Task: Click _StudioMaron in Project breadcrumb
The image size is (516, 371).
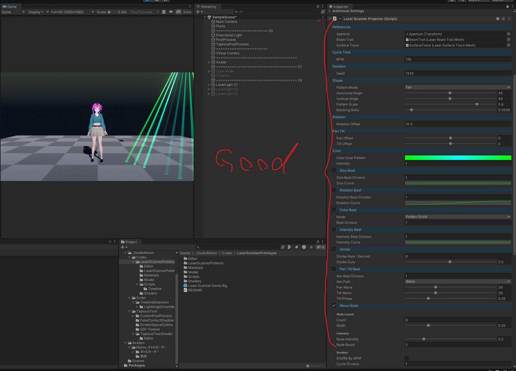Action: [x=206, y=253]
